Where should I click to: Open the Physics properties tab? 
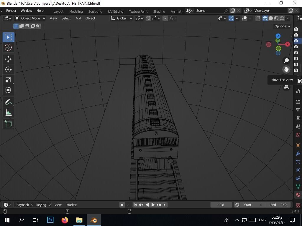click(298, 170)
